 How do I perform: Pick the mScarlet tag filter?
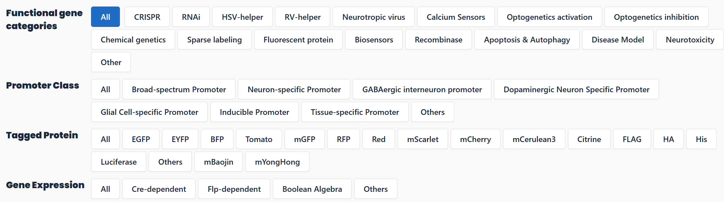[x=422, y=139]
